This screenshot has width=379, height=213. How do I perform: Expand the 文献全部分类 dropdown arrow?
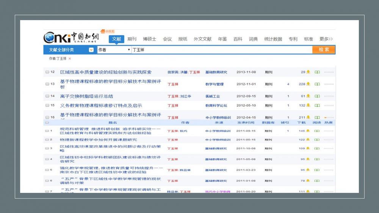coord(91,50)
